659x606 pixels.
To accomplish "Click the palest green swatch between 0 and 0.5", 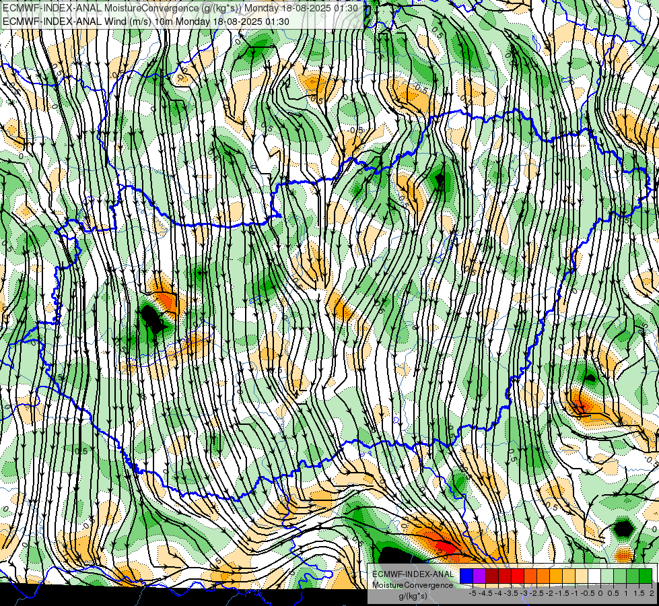I will coord(607,576).
